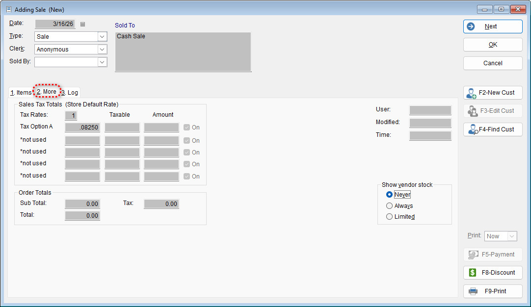
Task: Click the window icon in the title bar
Action: click(x=8, y=9)
